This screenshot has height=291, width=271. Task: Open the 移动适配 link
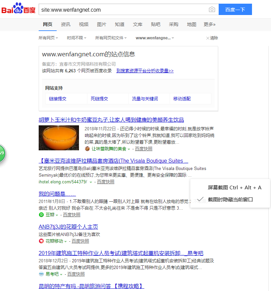click(x=182, y=99)
